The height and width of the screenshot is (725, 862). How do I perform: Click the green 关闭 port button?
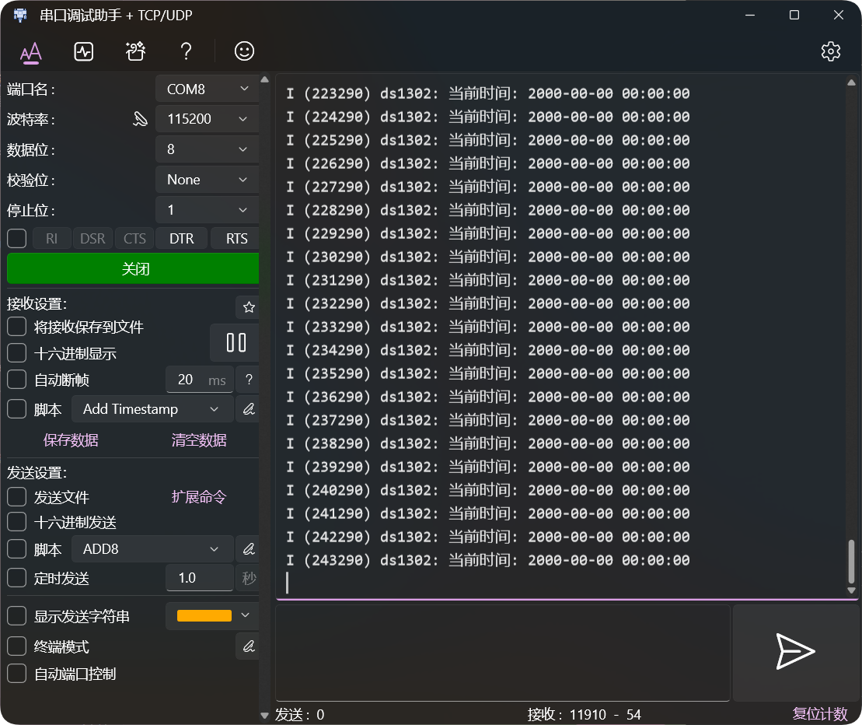click(x=133, y=268)
